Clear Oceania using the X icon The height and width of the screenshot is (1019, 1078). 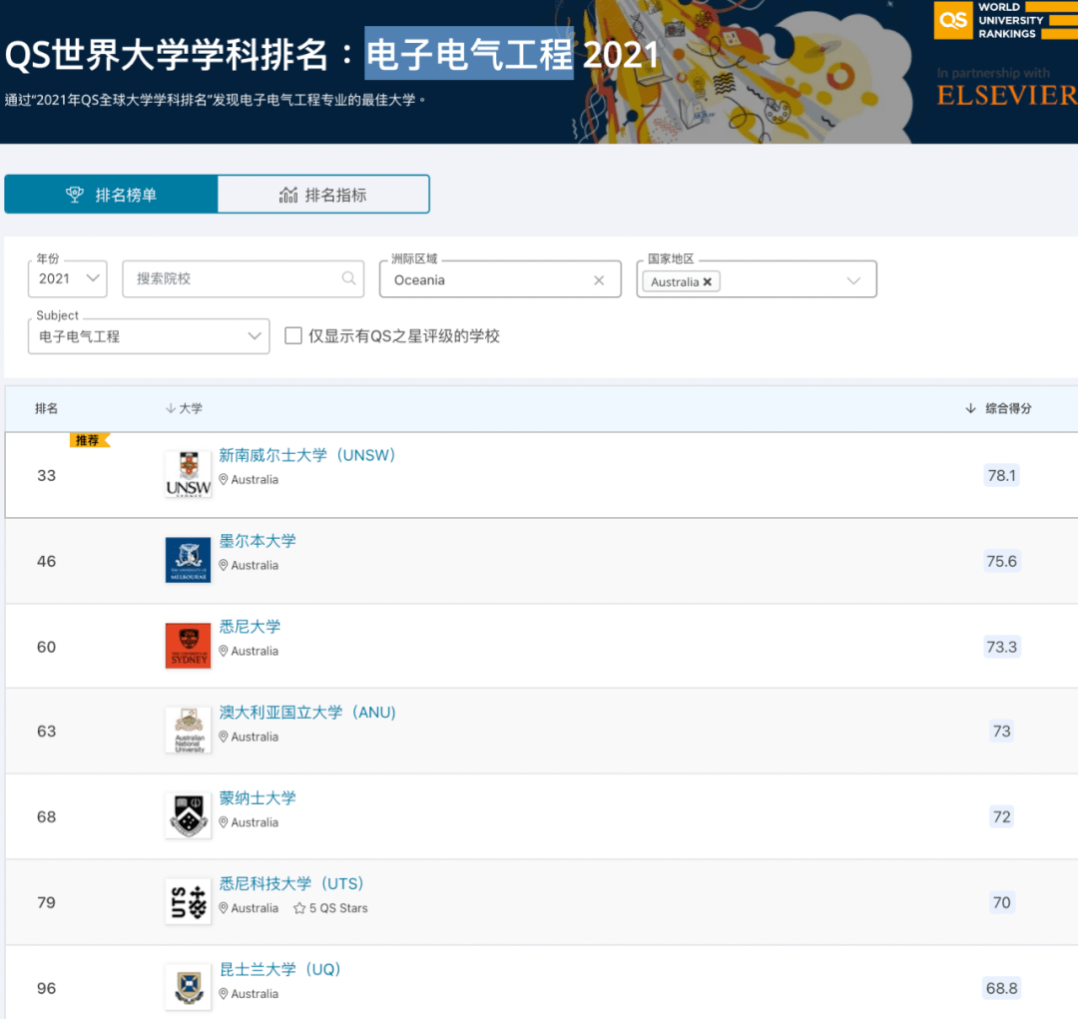(x=598, y=280)
